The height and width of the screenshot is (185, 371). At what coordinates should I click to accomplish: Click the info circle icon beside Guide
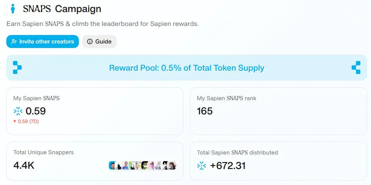90,41
